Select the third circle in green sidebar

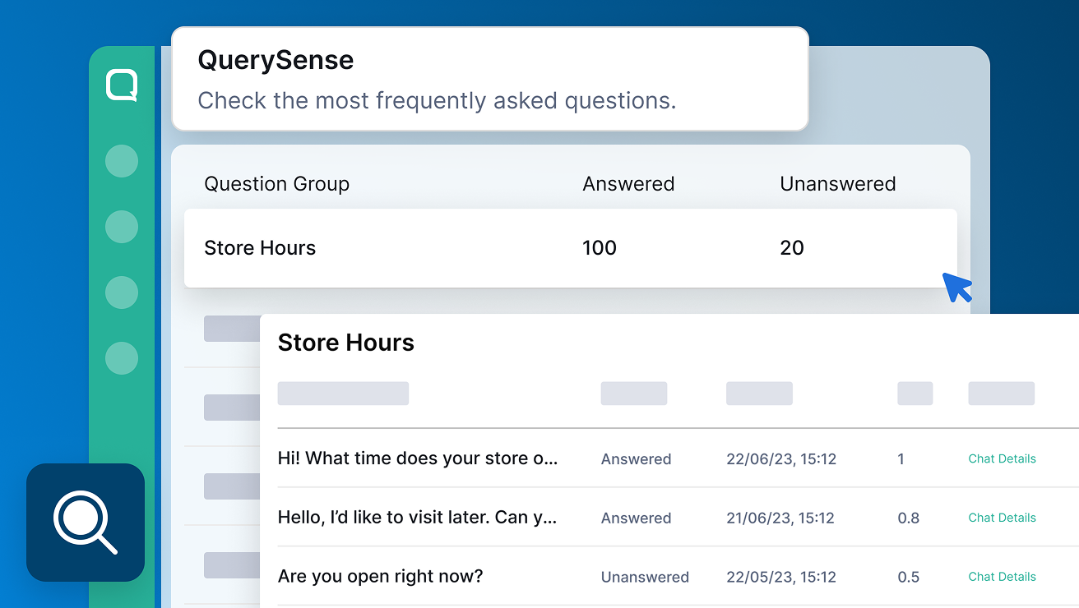point(122,292)
